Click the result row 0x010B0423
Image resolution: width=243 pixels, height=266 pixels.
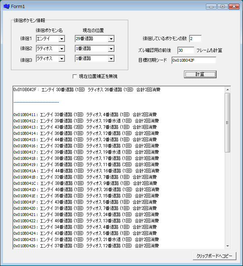pos(85,227)
